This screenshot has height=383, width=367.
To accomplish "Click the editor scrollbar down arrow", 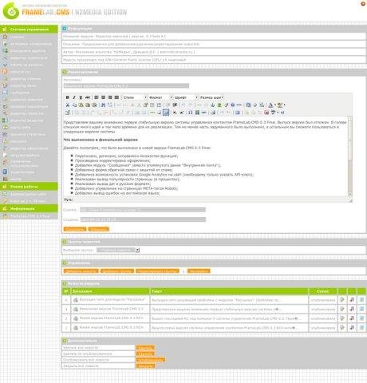I will tap(350, 194).
